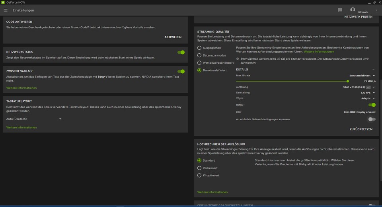
Task: Toggle An schlechte Netzwerkbedingungen anpassen switch
Action: point(372,119)
